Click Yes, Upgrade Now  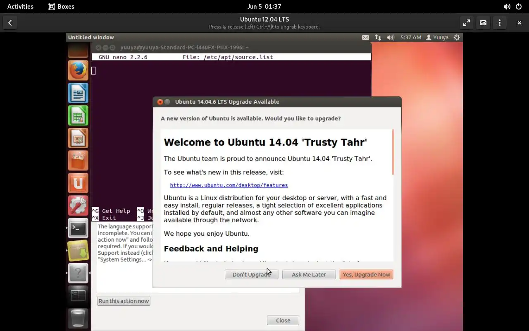[366, 274]
